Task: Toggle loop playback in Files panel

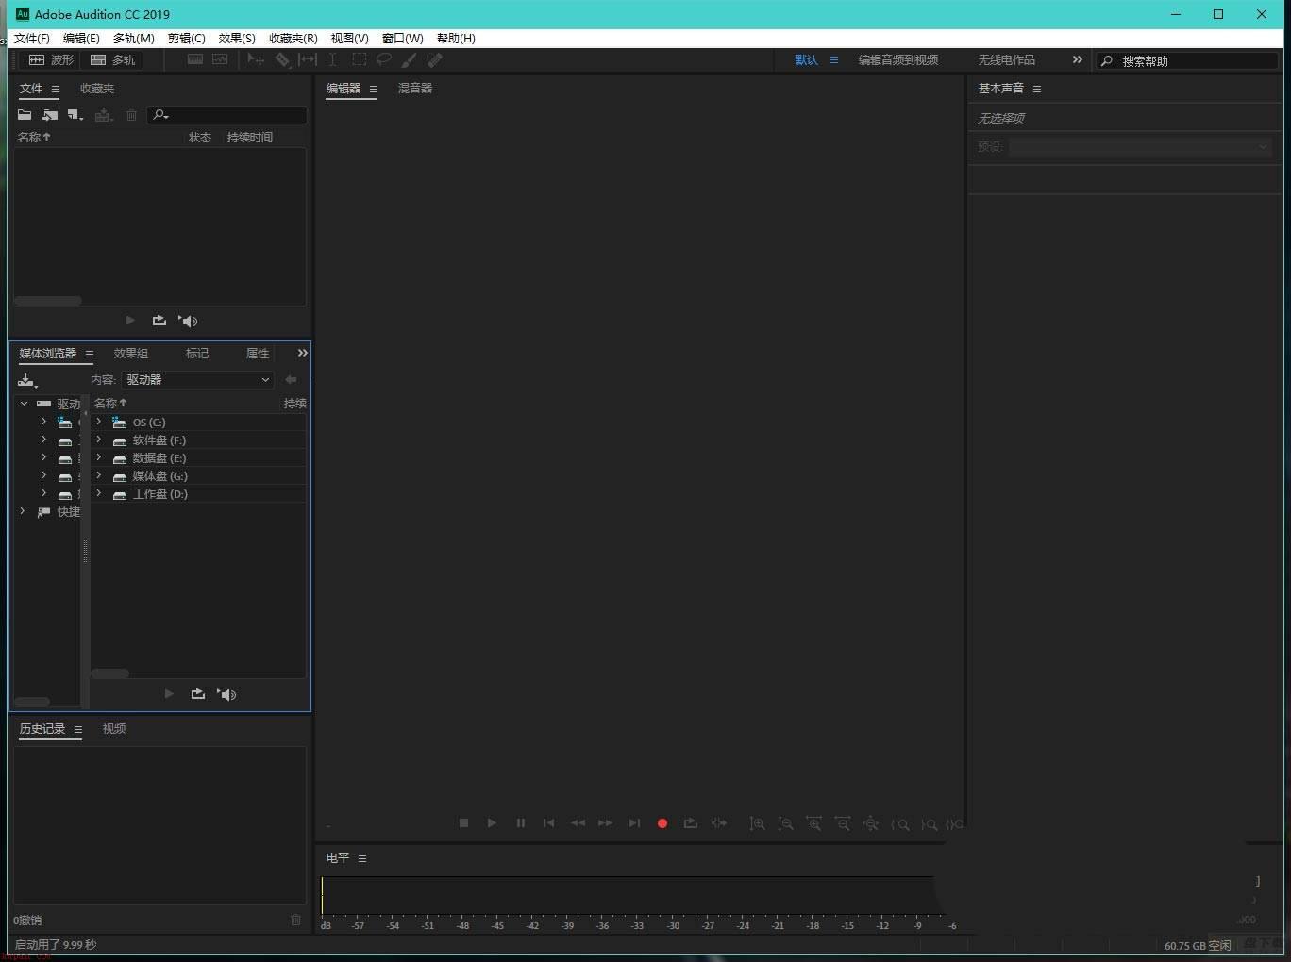Action: coord(159,321)
